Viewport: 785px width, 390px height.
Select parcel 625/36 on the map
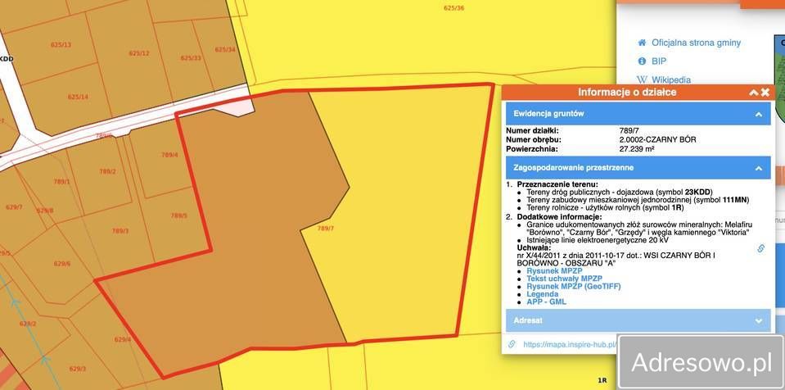click(454, 8)
